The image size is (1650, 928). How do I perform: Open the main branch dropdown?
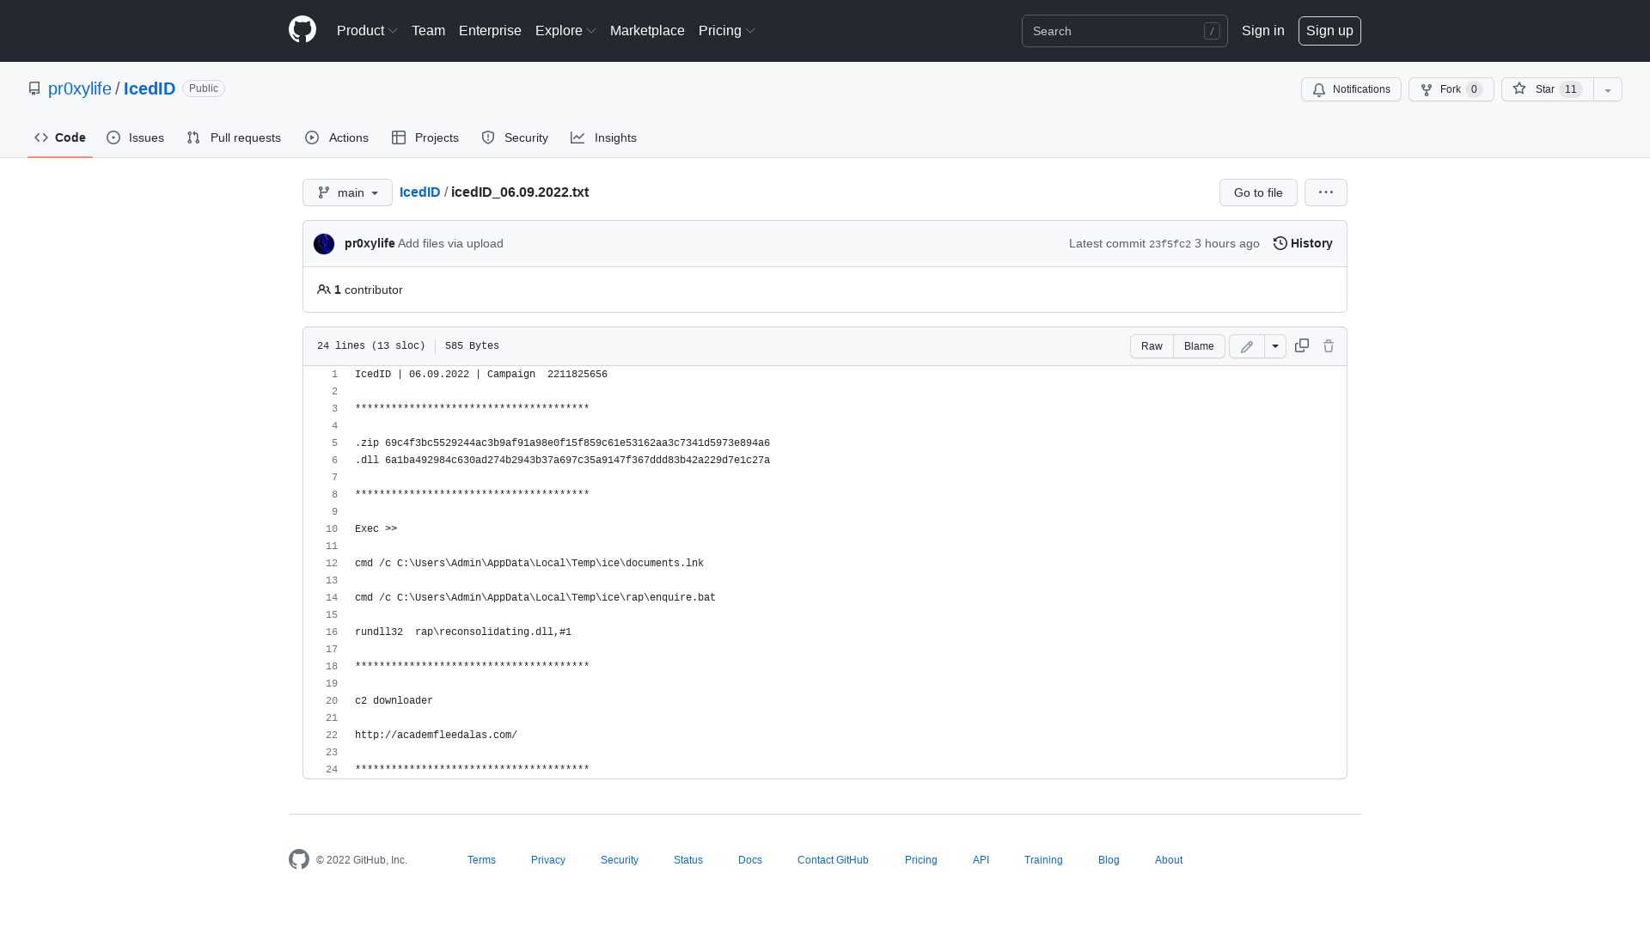tap(347, 192)
